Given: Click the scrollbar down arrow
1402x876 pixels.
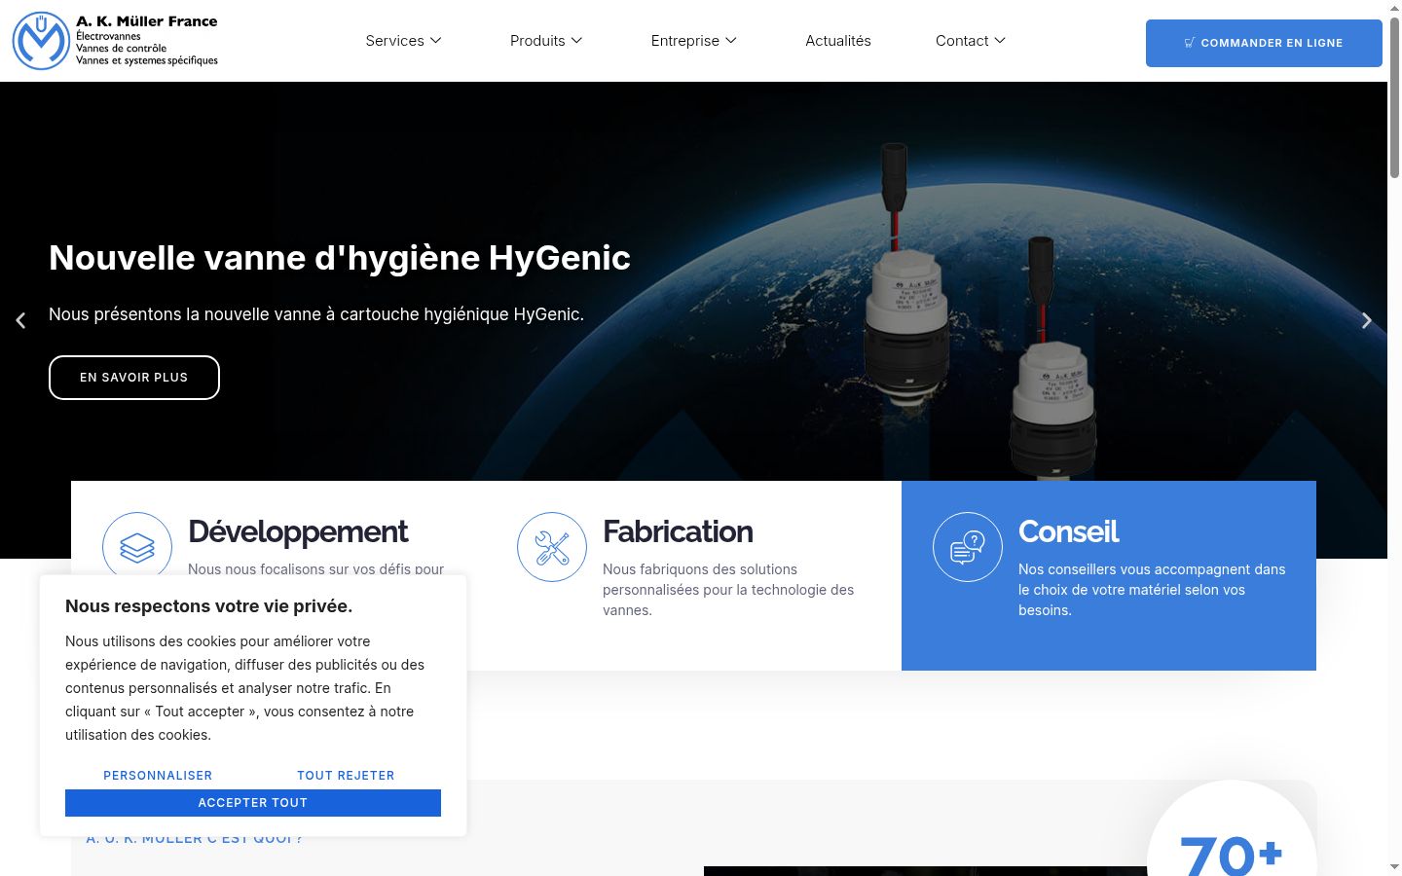Looking at the screenshot, I should 1394,866.
